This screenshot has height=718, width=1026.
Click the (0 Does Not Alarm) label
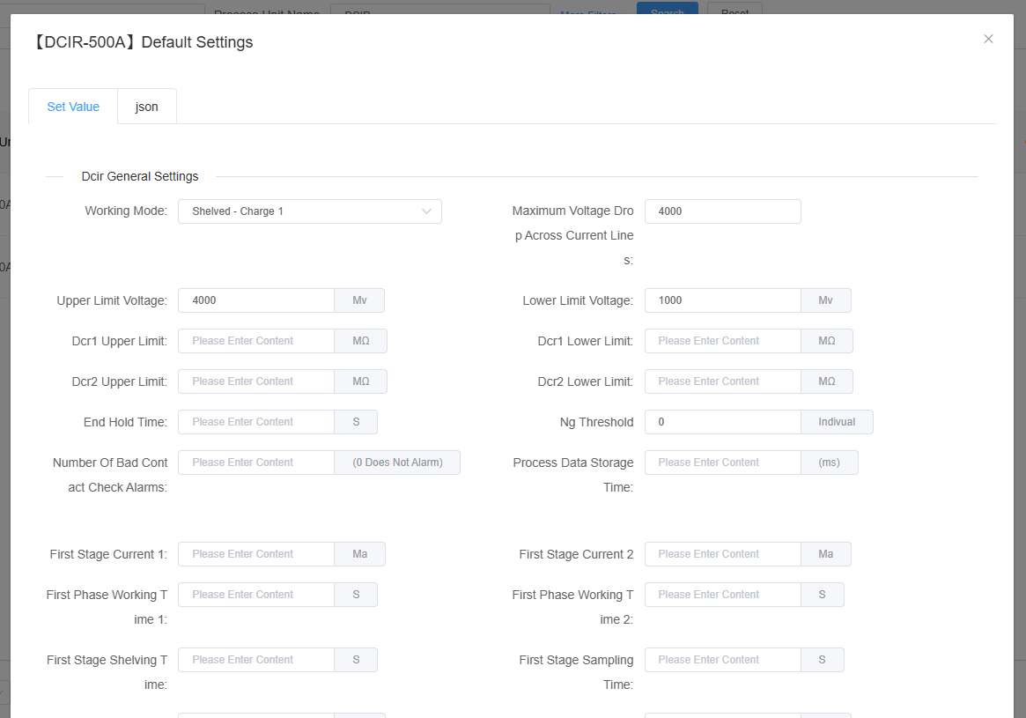click(397, 463)
